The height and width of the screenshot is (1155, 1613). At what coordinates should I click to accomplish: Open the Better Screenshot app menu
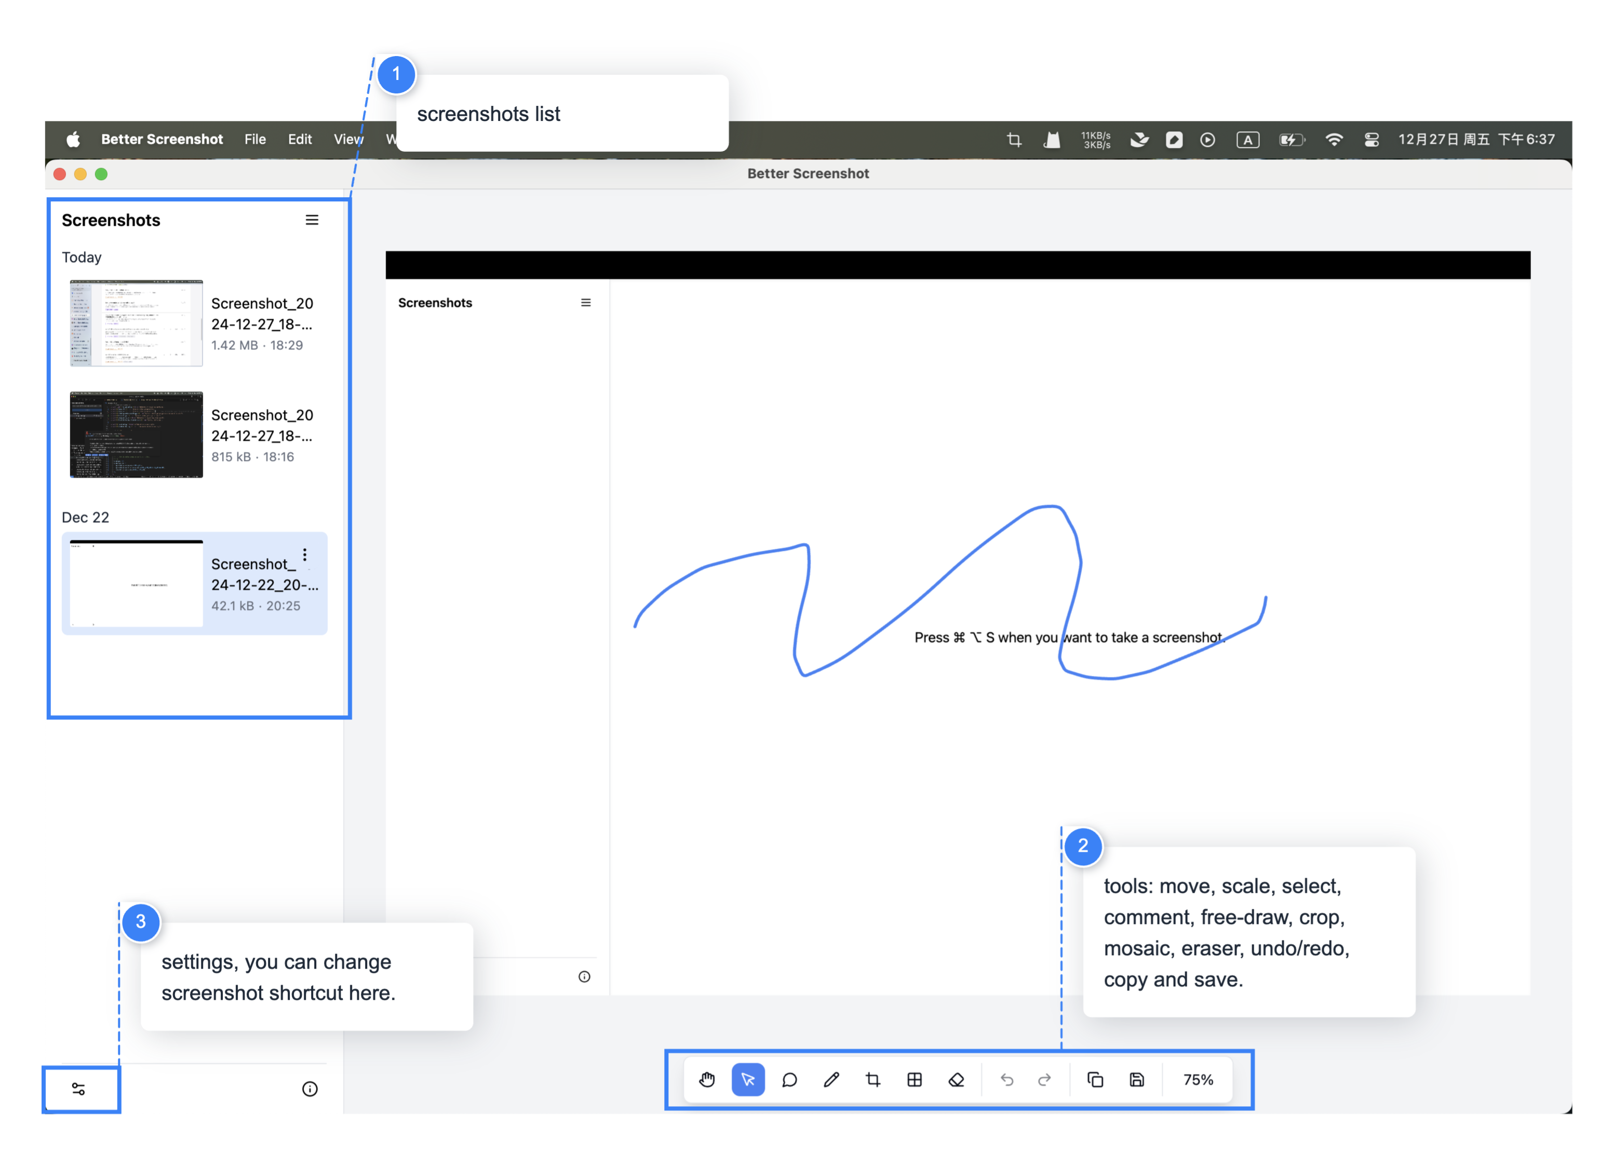tap(162, 139)
